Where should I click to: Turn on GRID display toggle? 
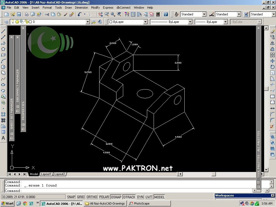tap(81, 197)
